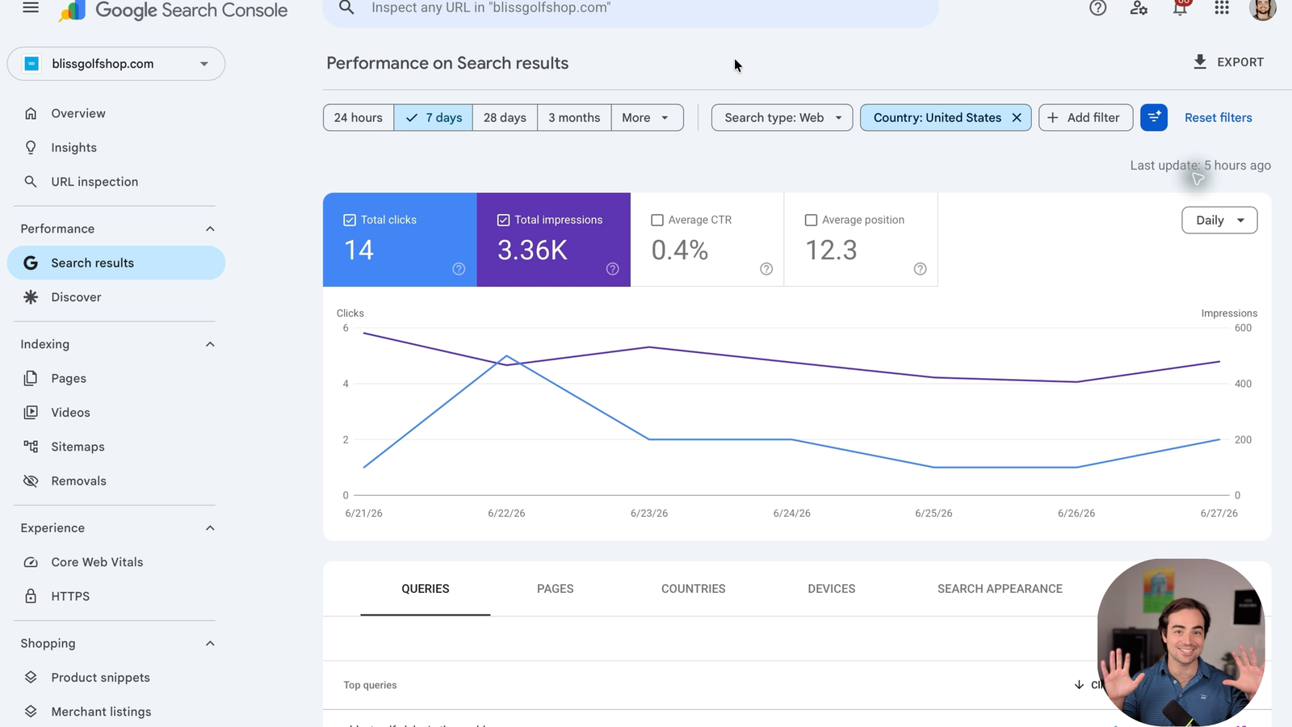This screenshot has height=727, width=1292.
Task: Click the Google G icon for Search results
Action: pos(31,263)
